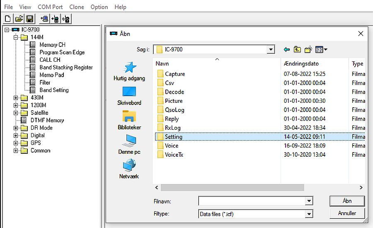Image resolution: width=373 pixels, height=228 pixels.
Task: Collapse the IC-9700 root tree node
Action: coord(7,30)
